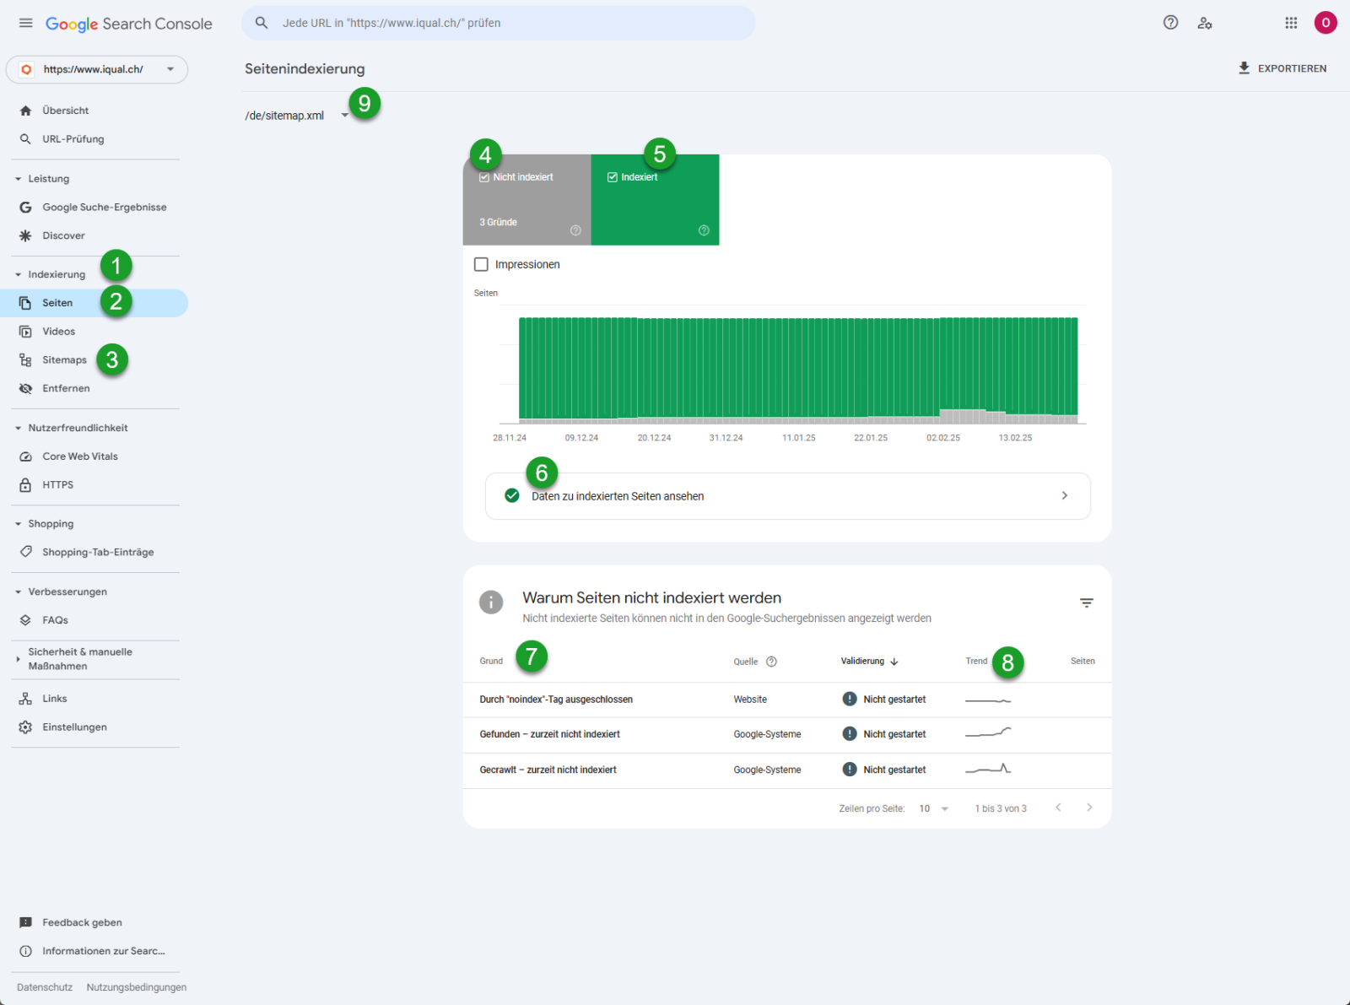Open row Gefunden – zurzeit nicht indexiert
1350x1005 pixels.
(786, 735)
